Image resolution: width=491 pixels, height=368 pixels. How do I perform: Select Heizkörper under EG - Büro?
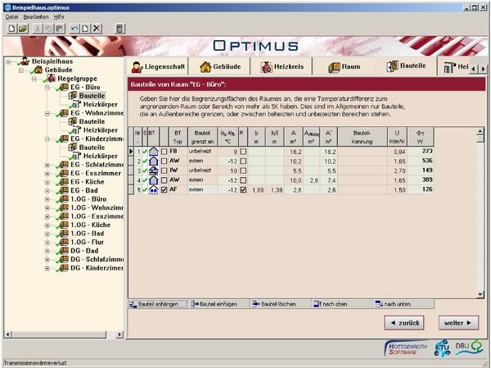96,104
